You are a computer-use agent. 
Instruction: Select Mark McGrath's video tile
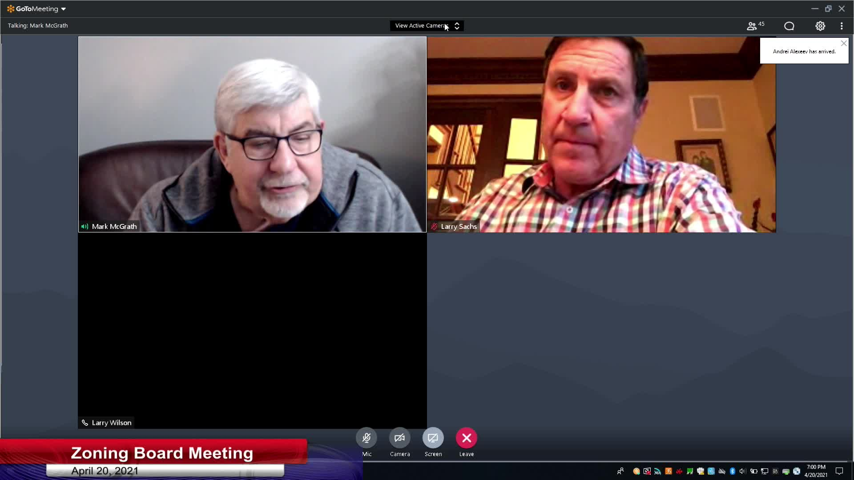click(x=252, y=134)
